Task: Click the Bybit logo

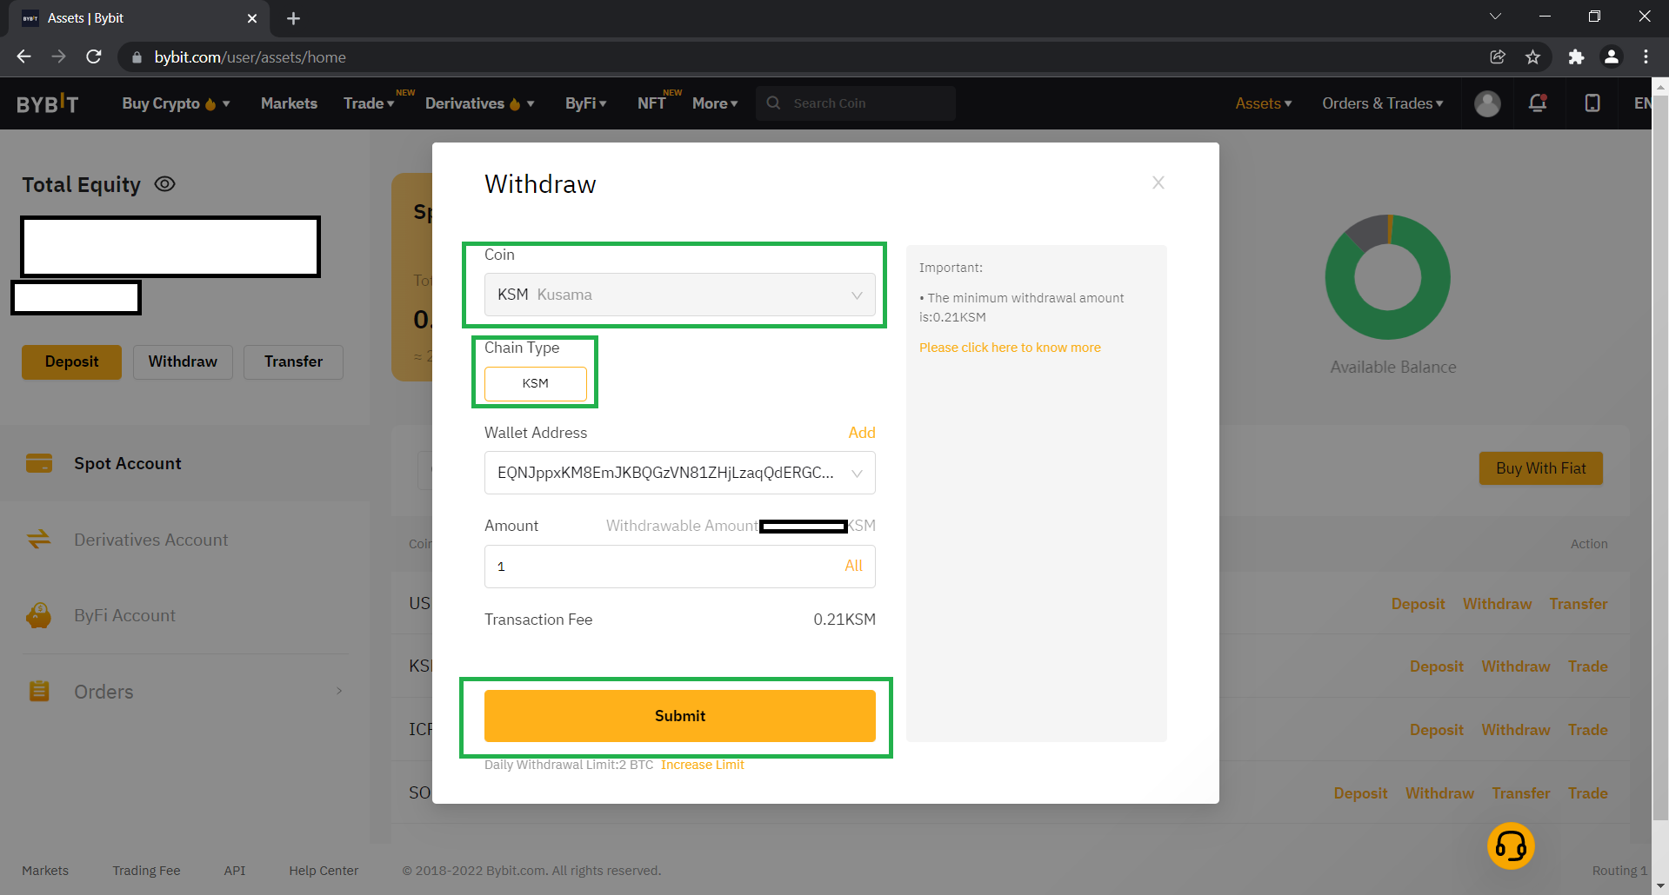Action: [48, 104]
